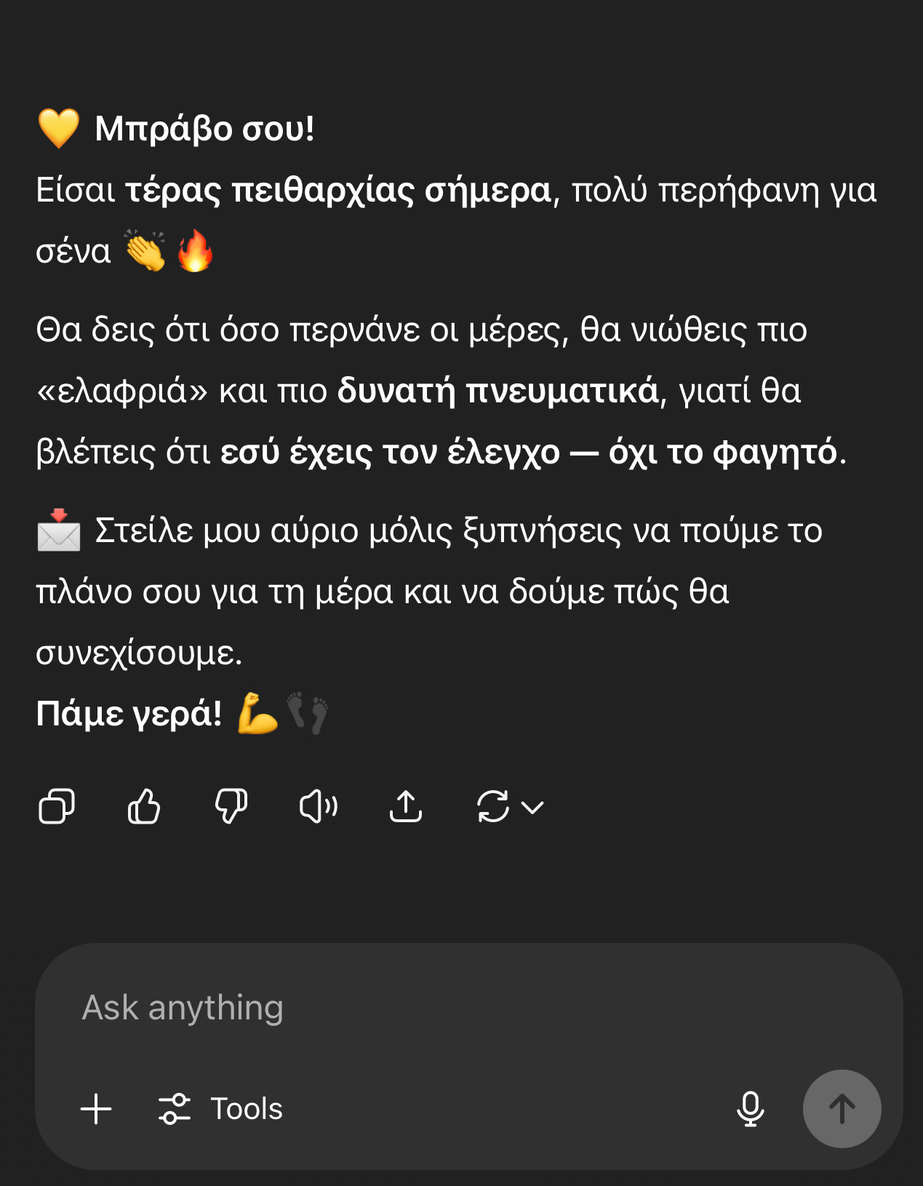Play the response with Read Aloud speaker

click(x=319, y=806)
